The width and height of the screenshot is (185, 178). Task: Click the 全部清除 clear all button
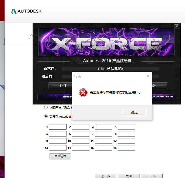pos(60,156)
